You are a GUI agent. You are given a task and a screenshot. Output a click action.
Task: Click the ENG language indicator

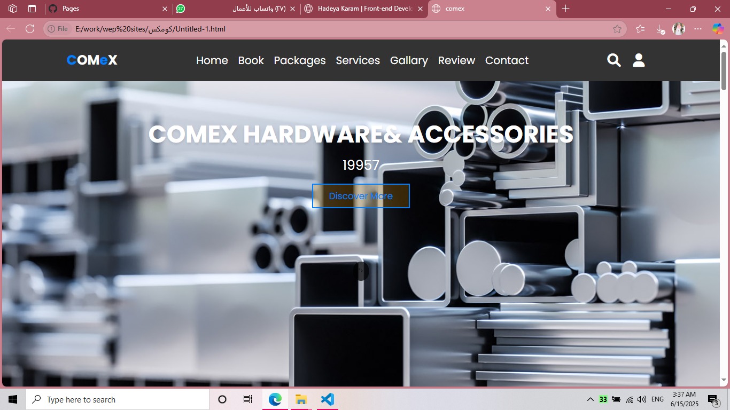[658, 399]
